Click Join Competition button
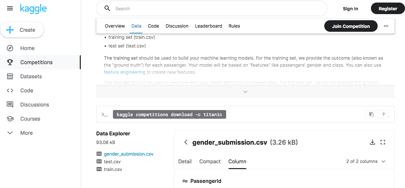This screenshot has height=188, width=405. coord(351,26)
